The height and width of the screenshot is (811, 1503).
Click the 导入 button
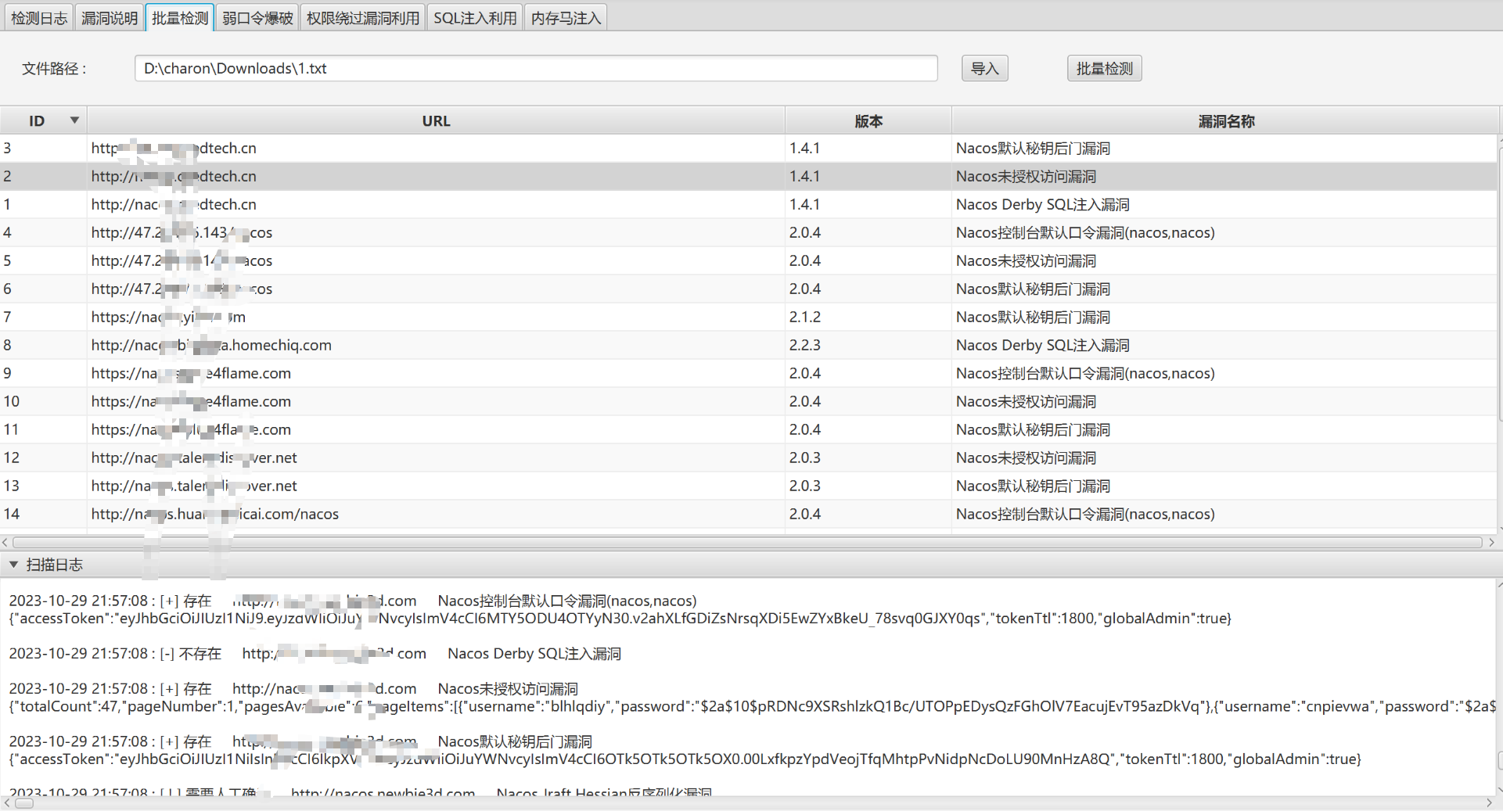click(984, 68)
